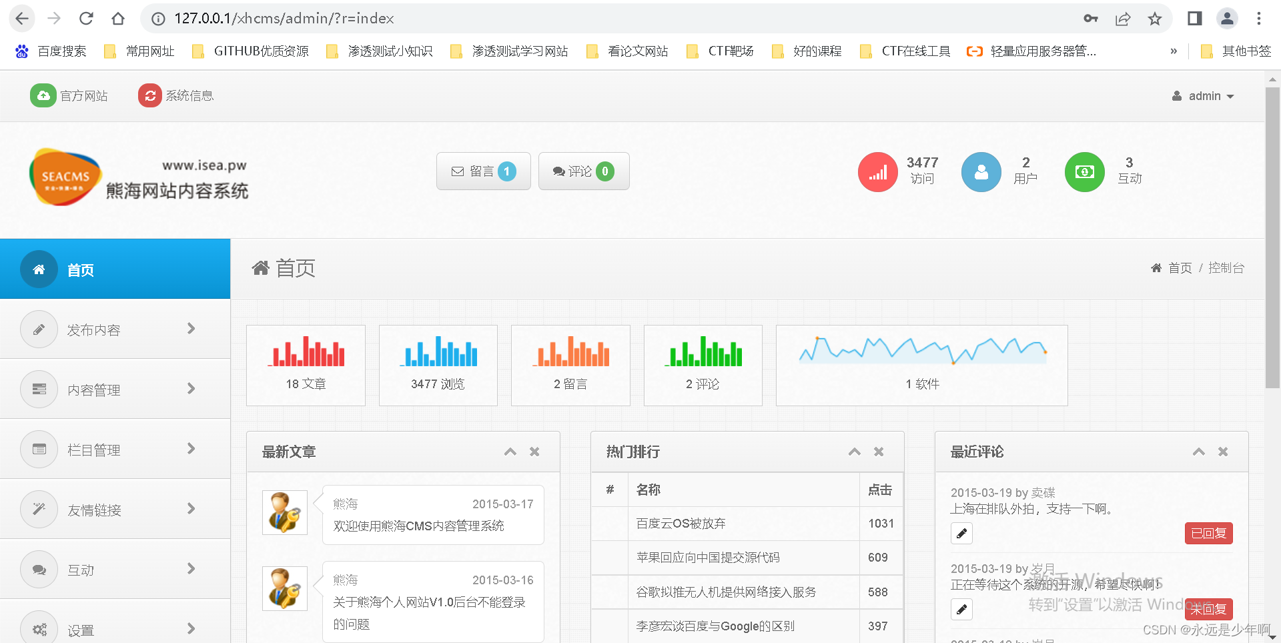This screenshot has height=643, width=1281.
Task: Open article 欢迎使用熊海CMS内容管理系统
Action: tap(418, 526)
